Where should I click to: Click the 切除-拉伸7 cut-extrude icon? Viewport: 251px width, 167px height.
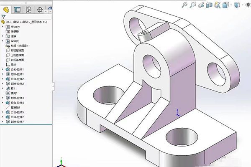coord(8,121)
